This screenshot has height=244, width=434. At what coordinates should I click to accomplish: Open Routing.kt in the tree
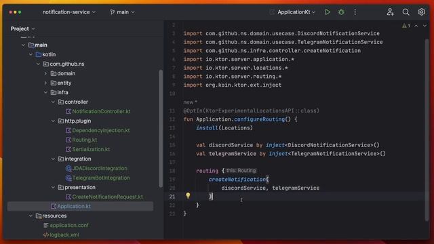click(x=84, y=140)
